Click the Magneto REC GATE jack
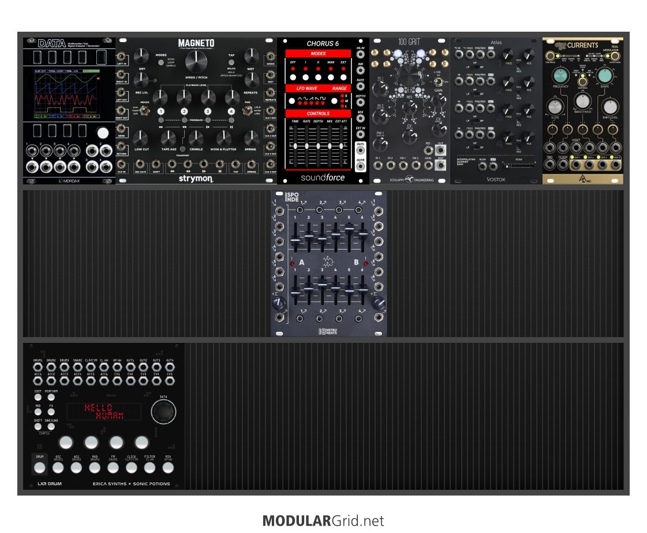This screenshot has width=647, height=533. 140,164
